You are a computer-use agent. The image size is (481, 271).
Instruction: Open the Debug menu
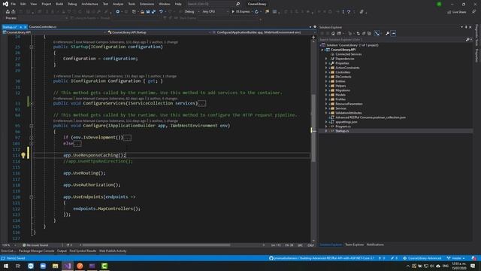[72, 4]
